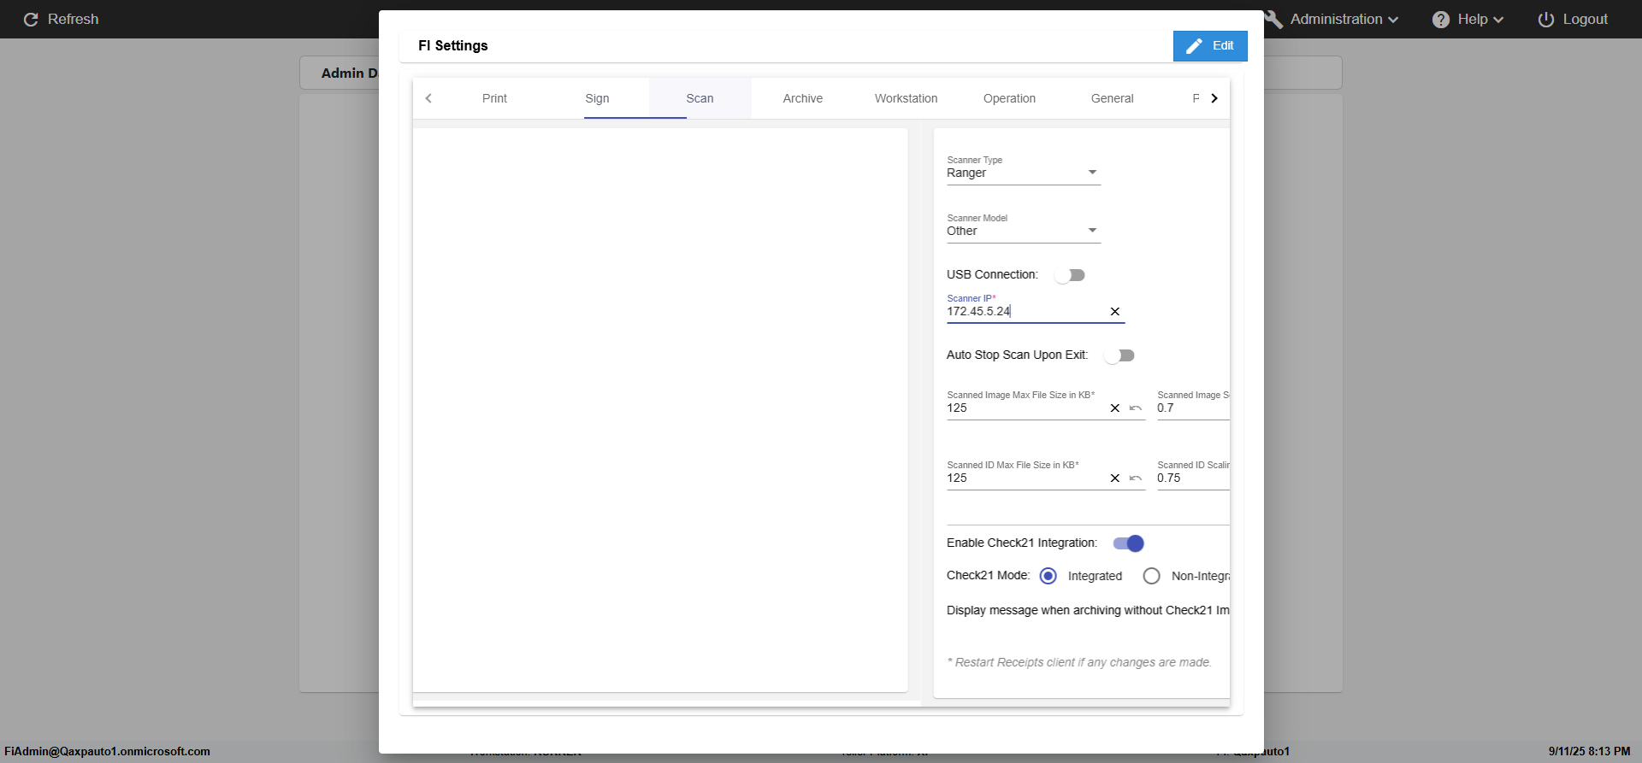Toggle the USB Connection switch

coord(1070,275)
